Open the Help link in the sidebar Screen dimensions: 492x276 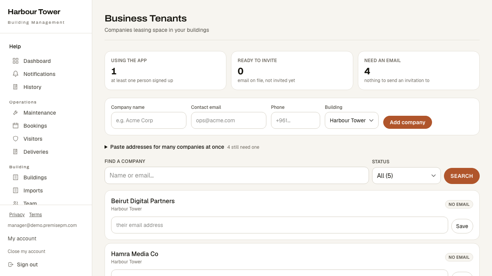(x=15, y=46)
